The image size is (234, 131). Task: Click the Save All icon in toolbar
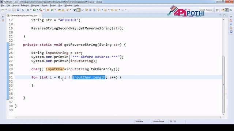(13, 10)
